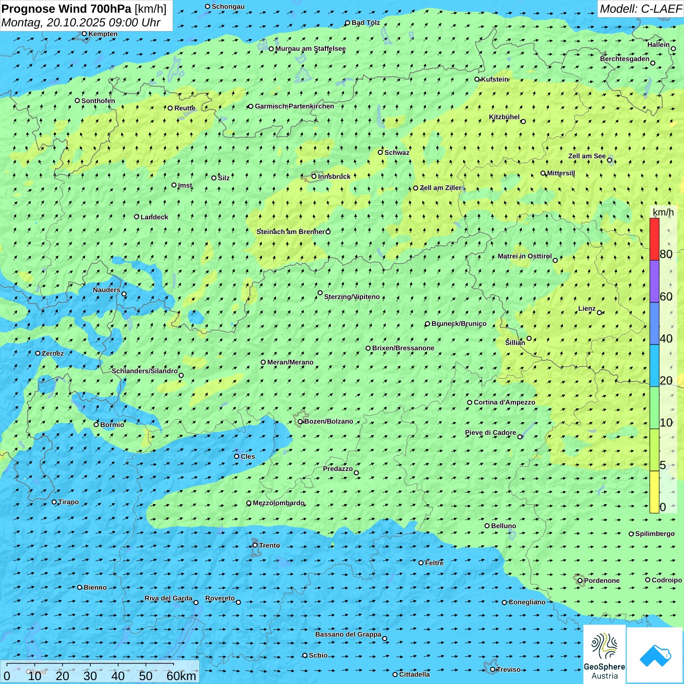The height and width of the screenshot is (684, 684).
Task: Click the forecast date 'Montag, 20.10.2025 09:00 Uhr'
Action: click(x=81, y=22)
